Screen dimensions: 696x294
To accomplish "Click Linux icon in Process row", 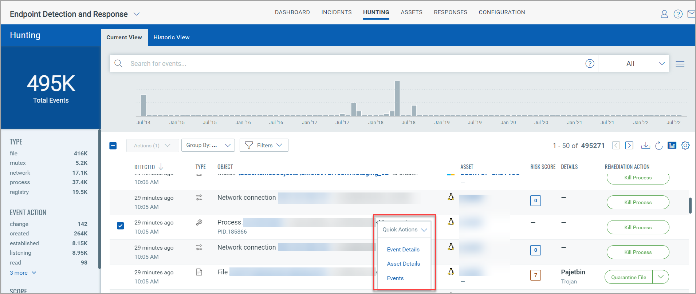I will click(451, 222).
